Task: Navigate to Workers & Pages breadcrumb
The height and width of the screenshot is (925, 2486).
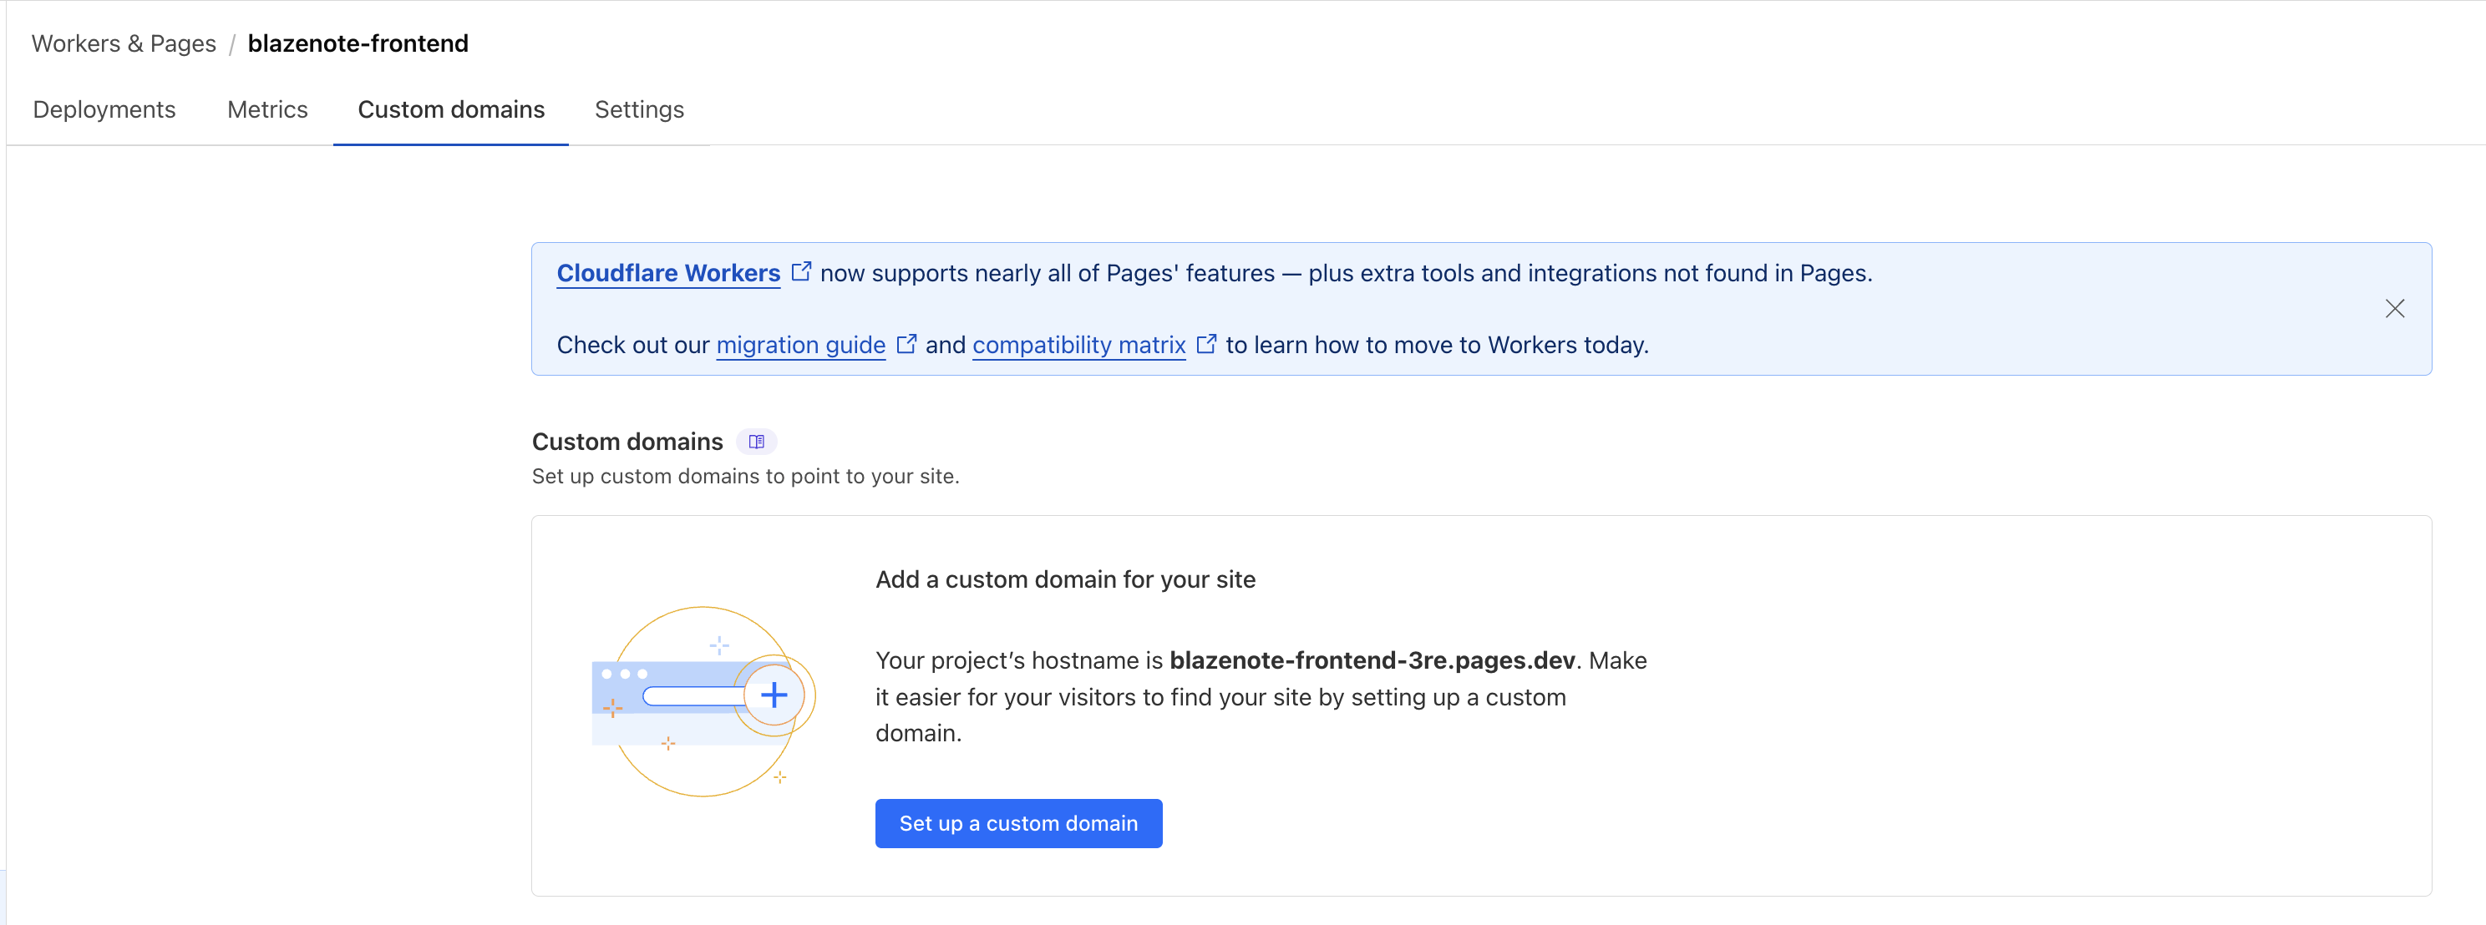Action: coord(124,43)
